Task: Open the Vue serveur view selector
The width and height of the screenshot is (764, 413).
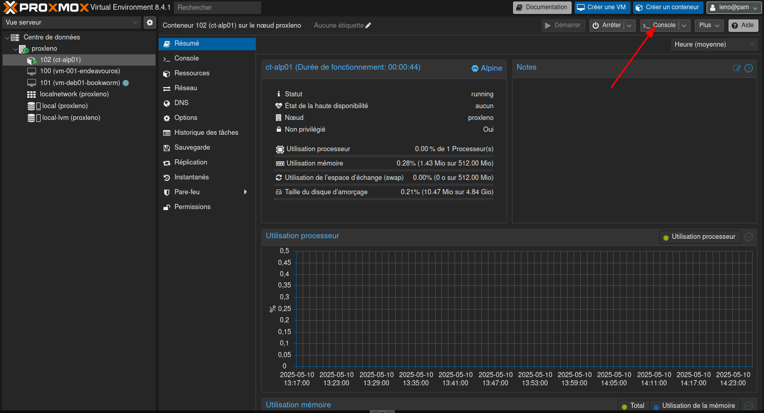Action: [71, 23]
